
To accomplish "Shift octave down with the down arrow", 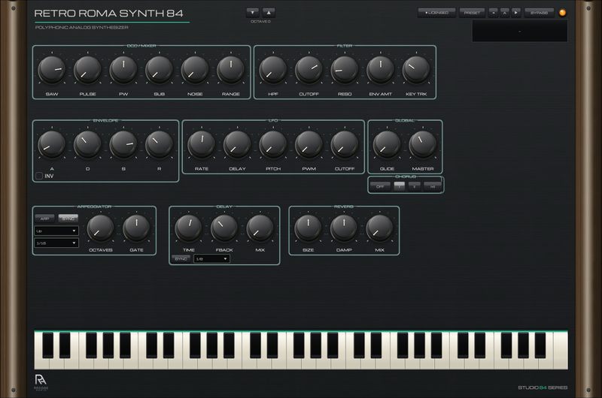I will [x=252, y=13].
